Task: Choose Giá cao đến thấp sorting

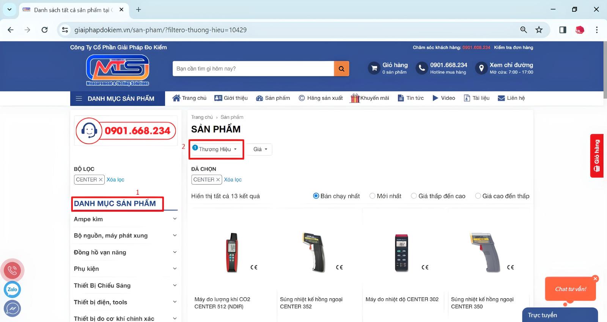Action: point(478,196)
